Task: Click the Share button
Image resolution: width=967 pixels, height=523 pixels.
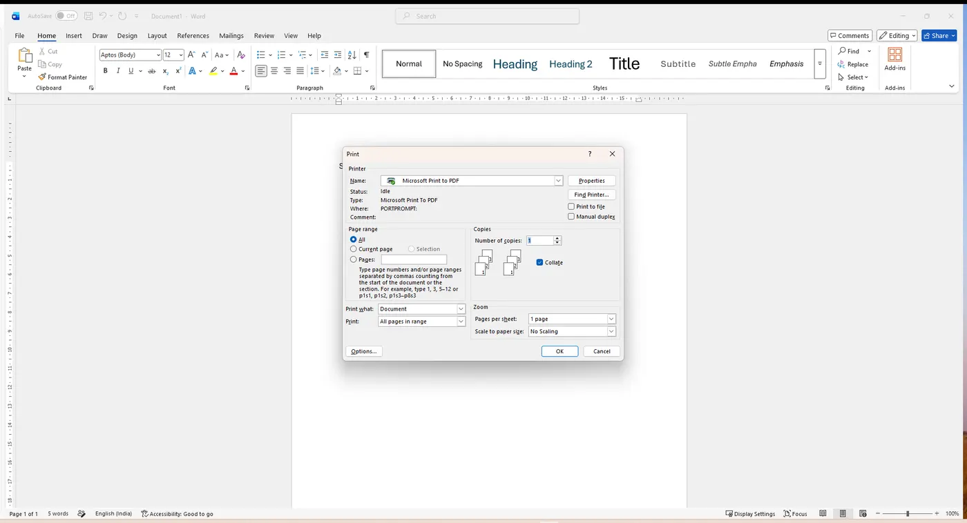Action: click(939, 35)
